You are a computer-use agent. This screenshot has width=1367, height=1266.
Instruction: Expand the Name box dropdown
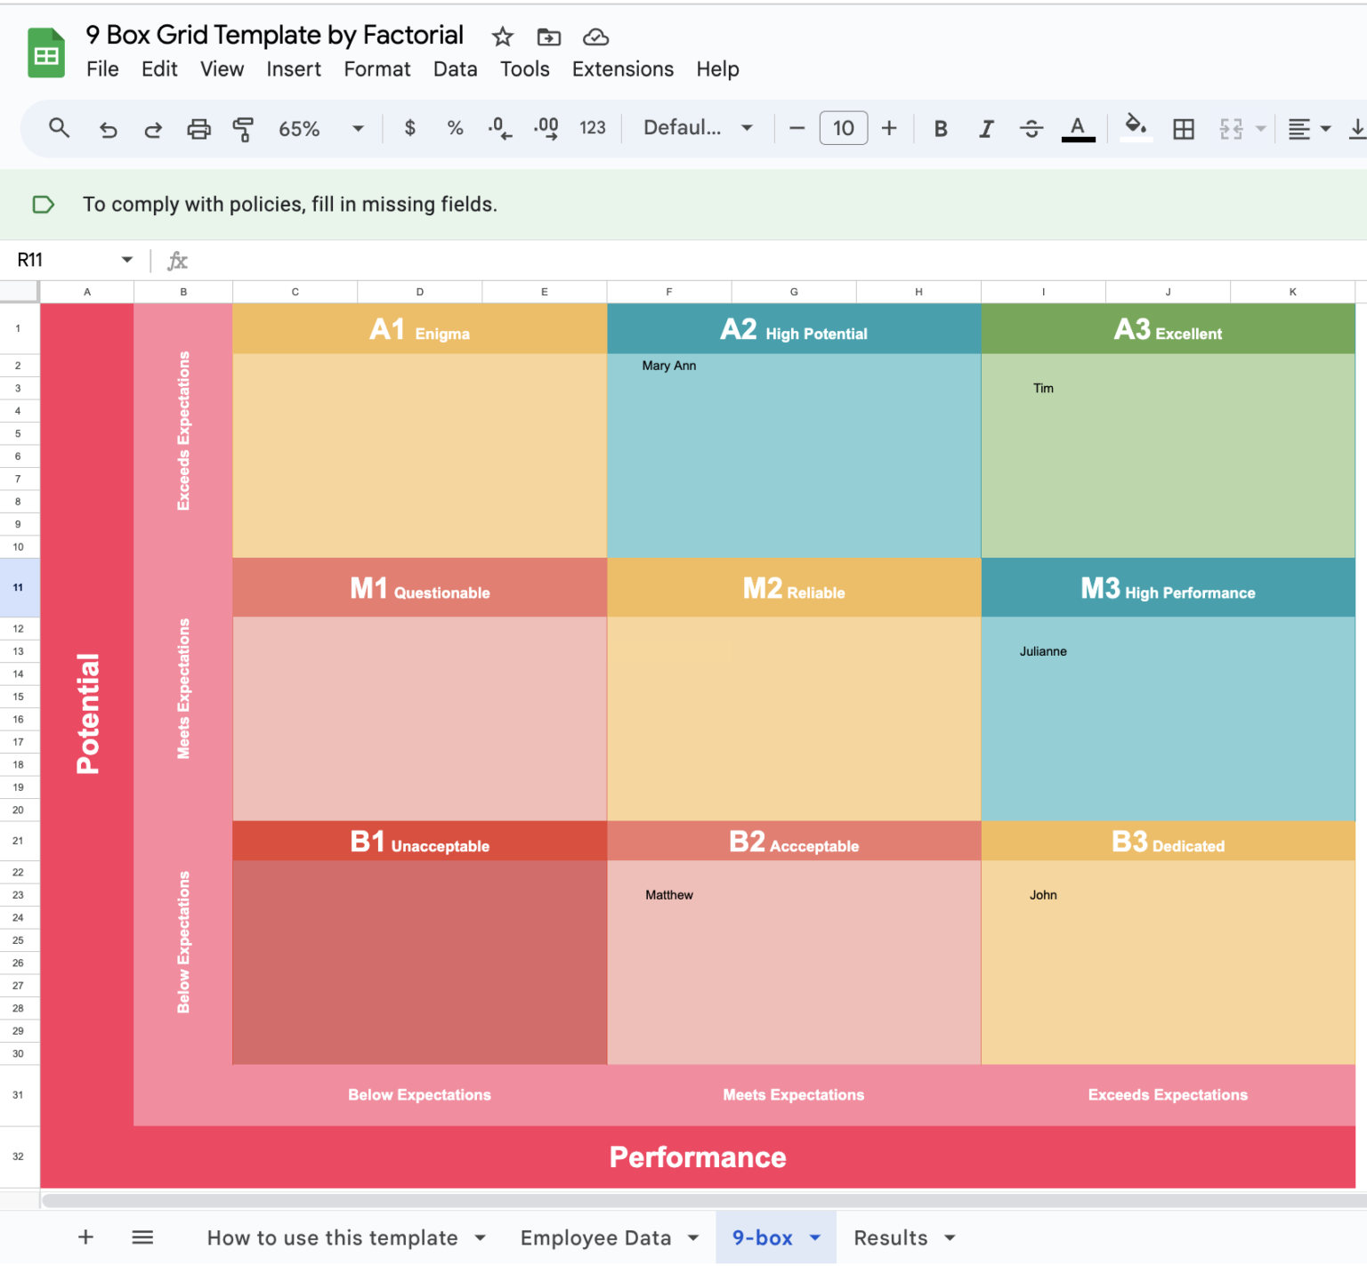pos(126,260)
